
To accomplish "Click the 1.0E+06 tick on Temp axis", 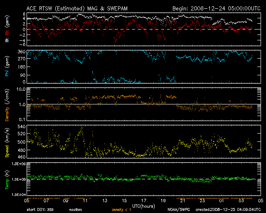I will point(19,164).
